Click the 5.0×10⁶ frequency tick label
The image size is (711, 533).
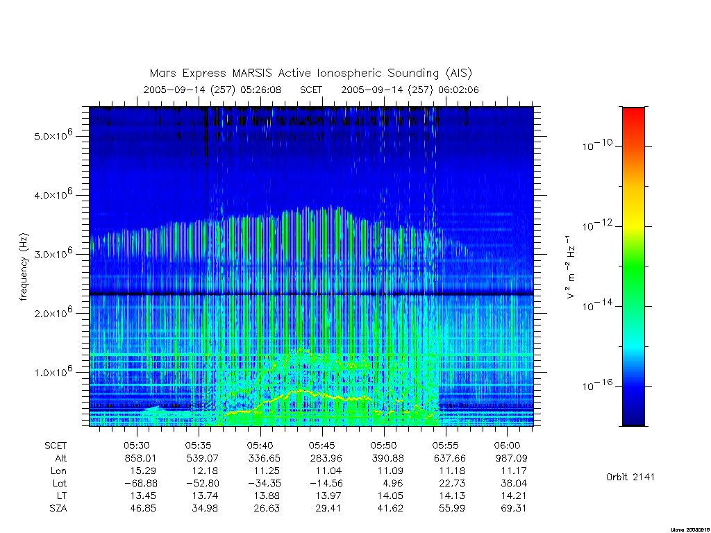(53, 135)
